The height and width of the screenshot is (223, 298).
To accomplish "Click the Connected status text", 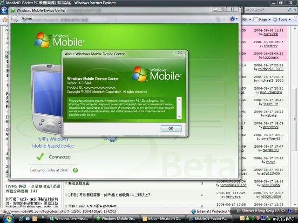I will 60,157.
